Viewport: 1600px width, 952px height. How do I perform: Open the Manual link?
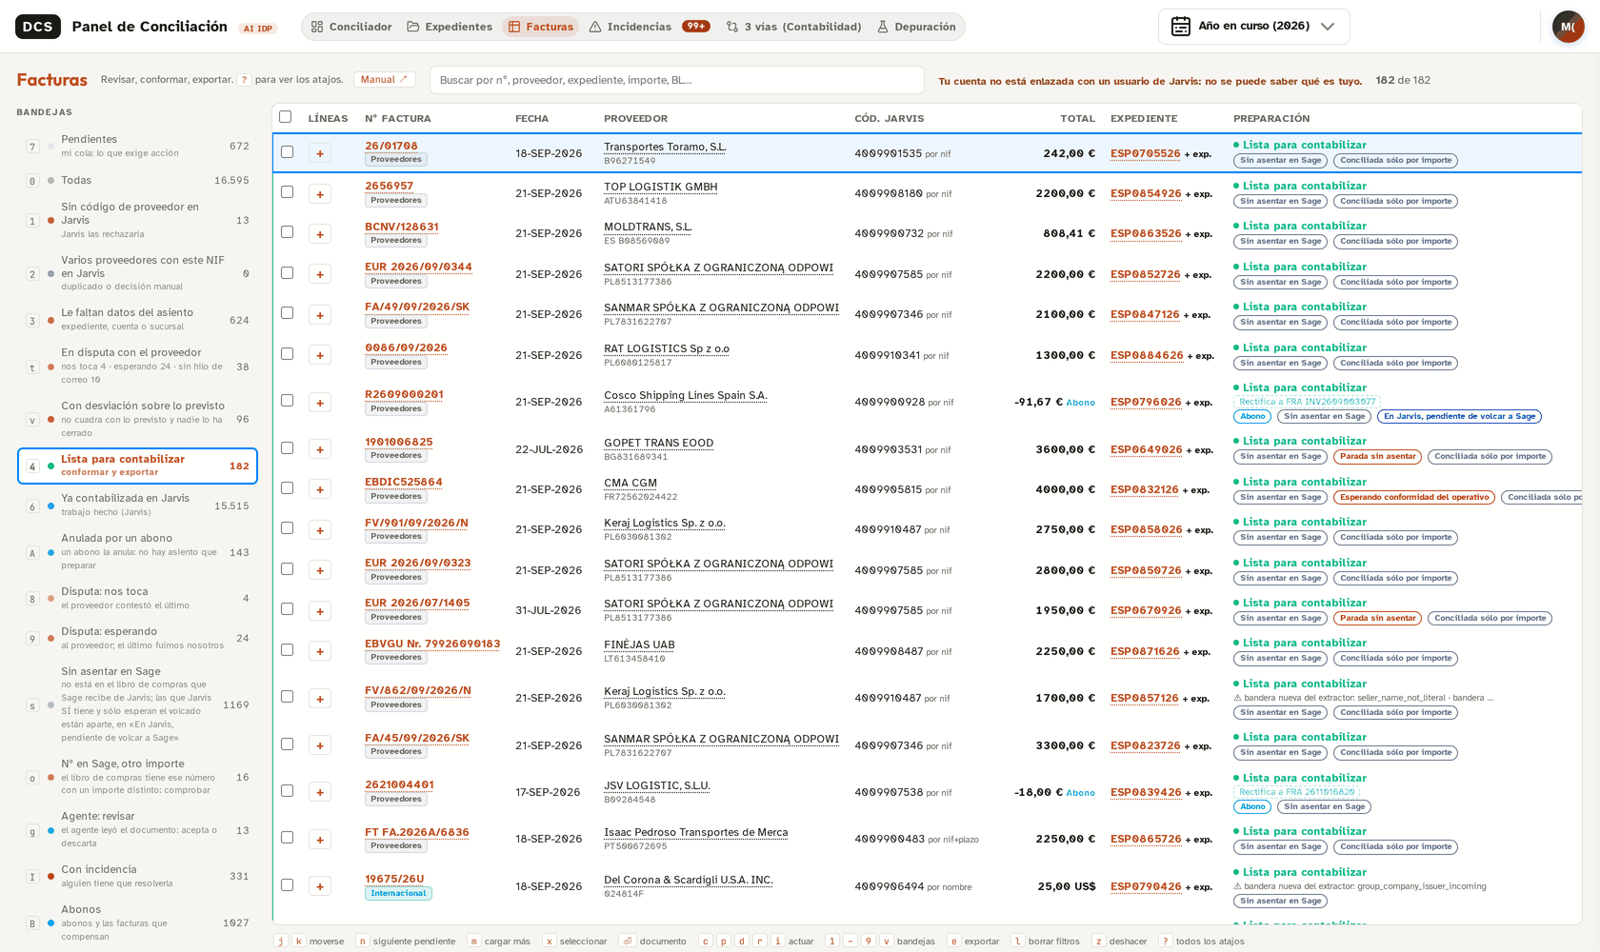tap(384, 80)
